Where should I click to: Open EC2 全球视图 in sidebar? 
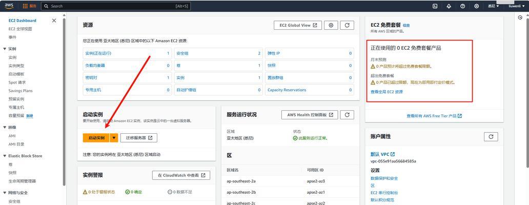(x=20, y=29)
